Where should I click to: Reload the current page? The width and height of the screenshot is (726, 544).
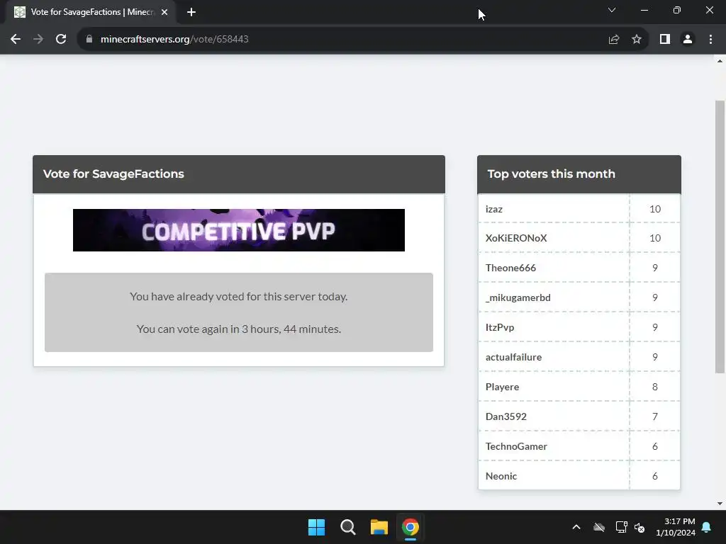click(61, 40)
